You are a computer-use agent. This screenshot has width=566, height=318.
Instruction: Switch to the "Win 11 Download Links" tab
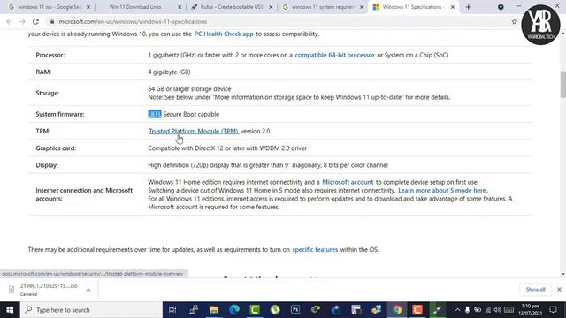tap(135, 7)
